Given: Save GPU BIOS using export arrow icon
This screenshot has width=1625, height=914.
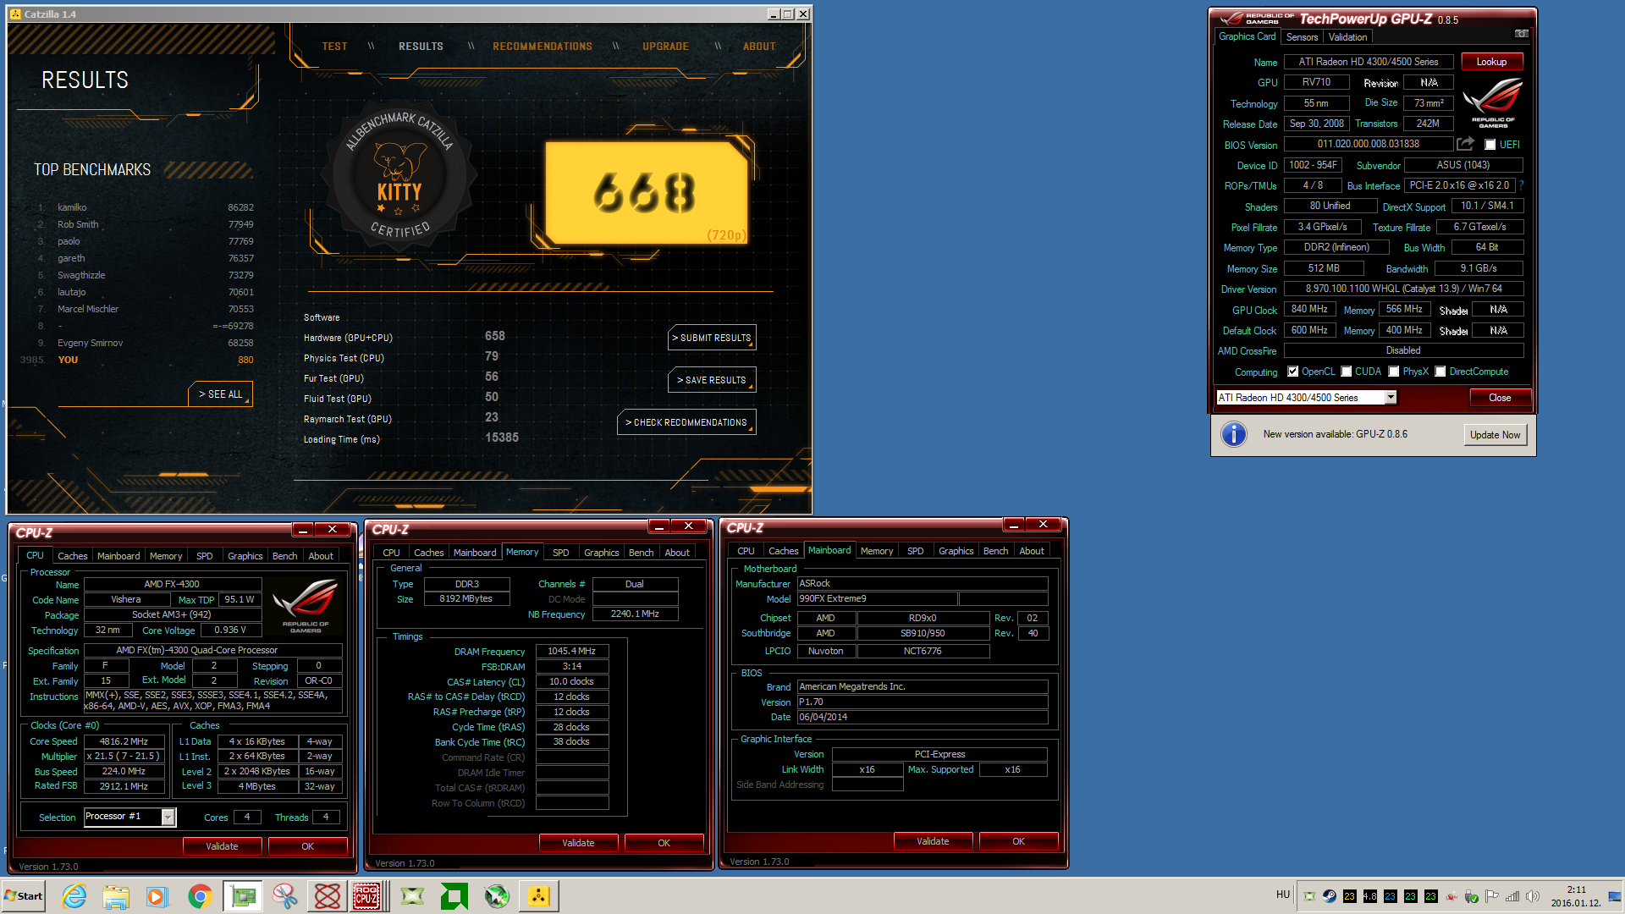Looking at the screenshot, I should point(1465,144).
